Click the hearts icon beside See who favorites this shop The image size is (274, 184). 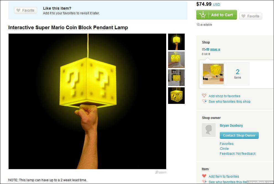[x=204, y=101]
